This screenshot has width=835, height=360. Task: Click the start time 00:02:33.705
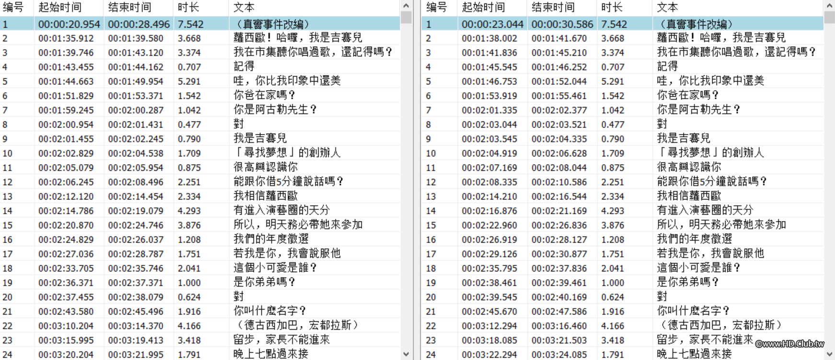pyautogui.click(x=66, y=268)
